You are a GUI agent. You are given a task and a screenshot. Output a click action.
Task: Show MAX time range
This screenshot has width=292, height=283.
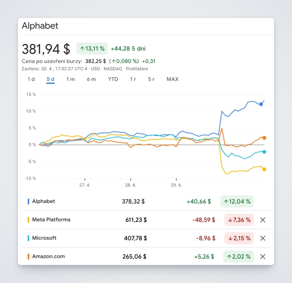click(172, 79)
